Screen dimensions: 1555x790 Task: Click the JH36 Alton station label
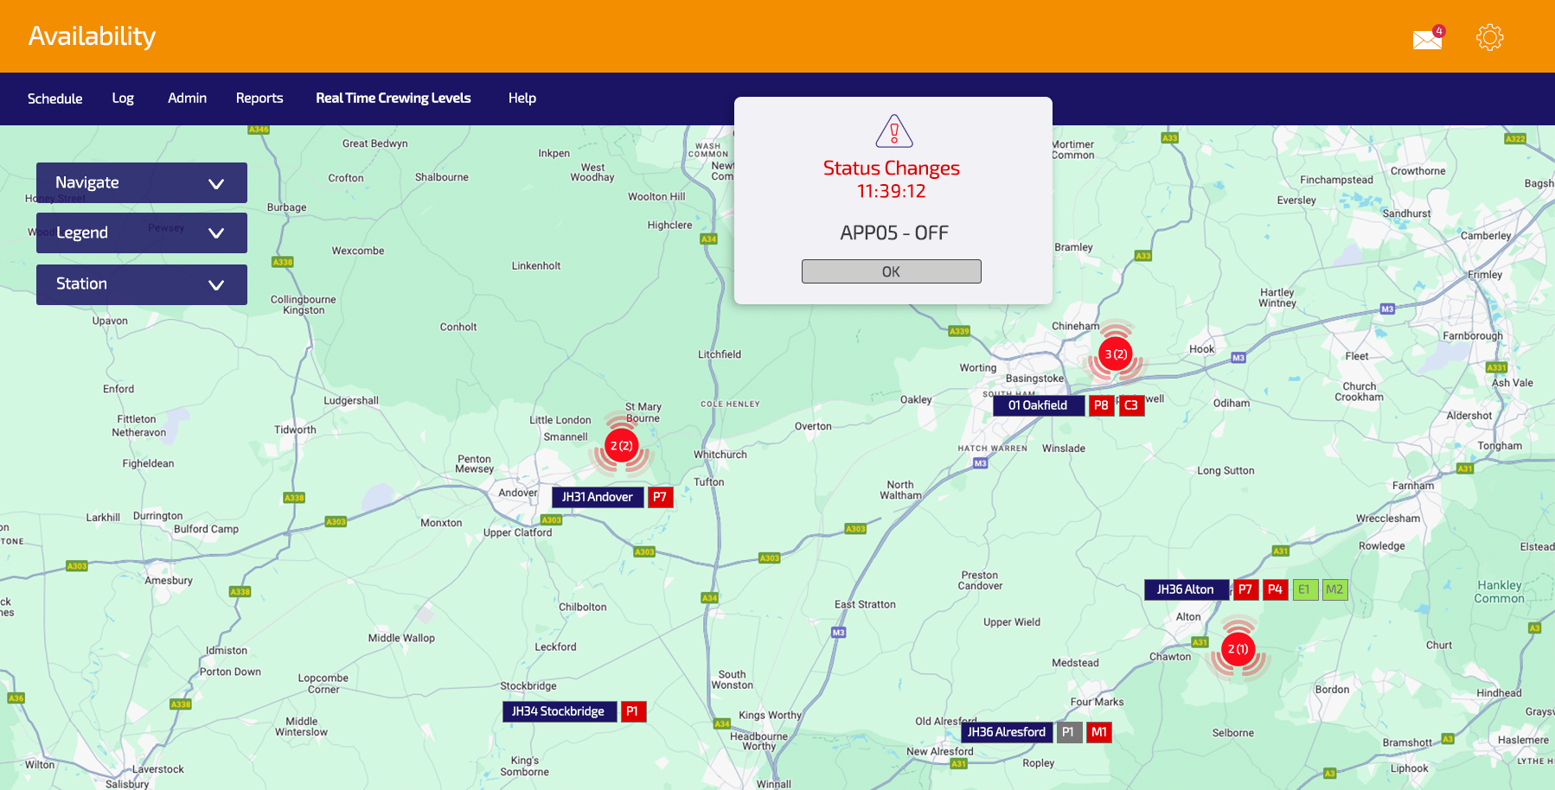click(1187, 589)
